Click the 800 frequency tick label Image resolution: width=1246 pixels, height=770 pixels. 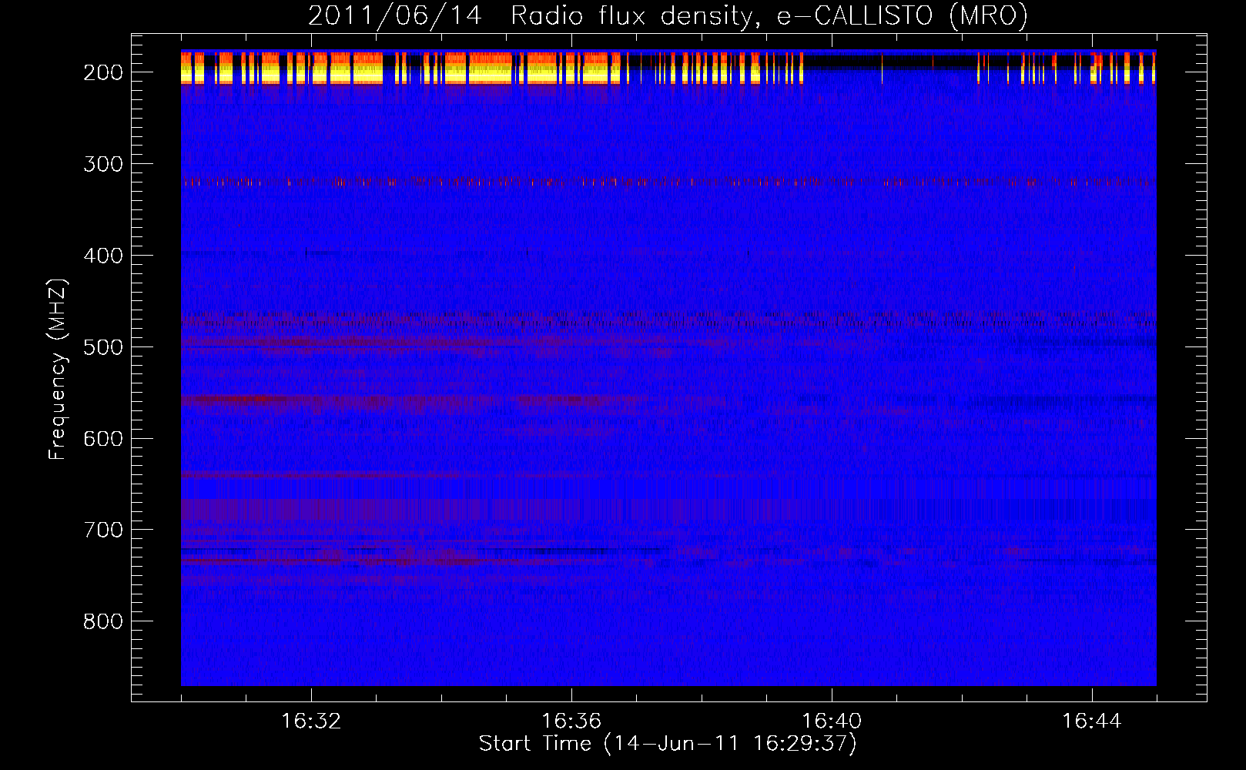(103, 622)
